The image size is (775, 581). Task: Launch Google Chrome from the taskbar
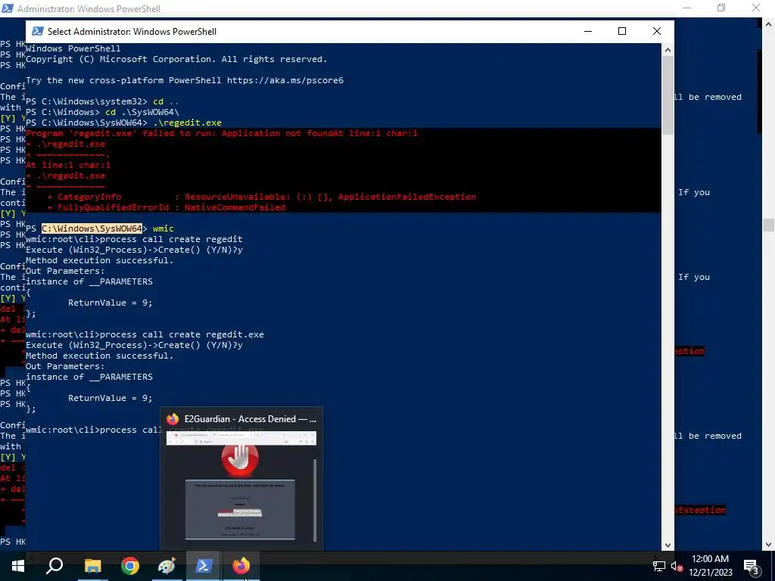pos(130,566)
